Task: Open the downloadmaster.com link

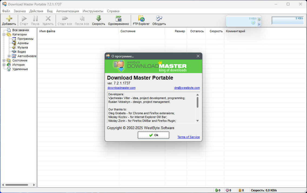Action: [x=121, y=88]
